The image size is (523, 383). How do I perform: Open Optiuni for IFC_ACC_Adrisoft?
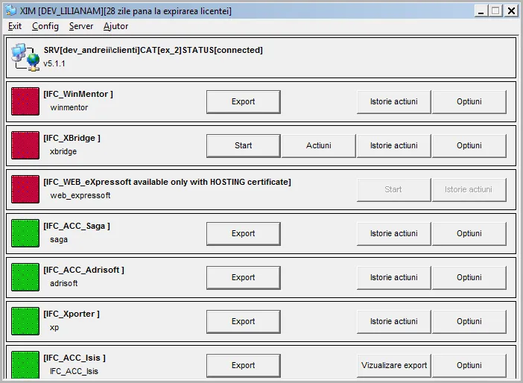(469, 278)
